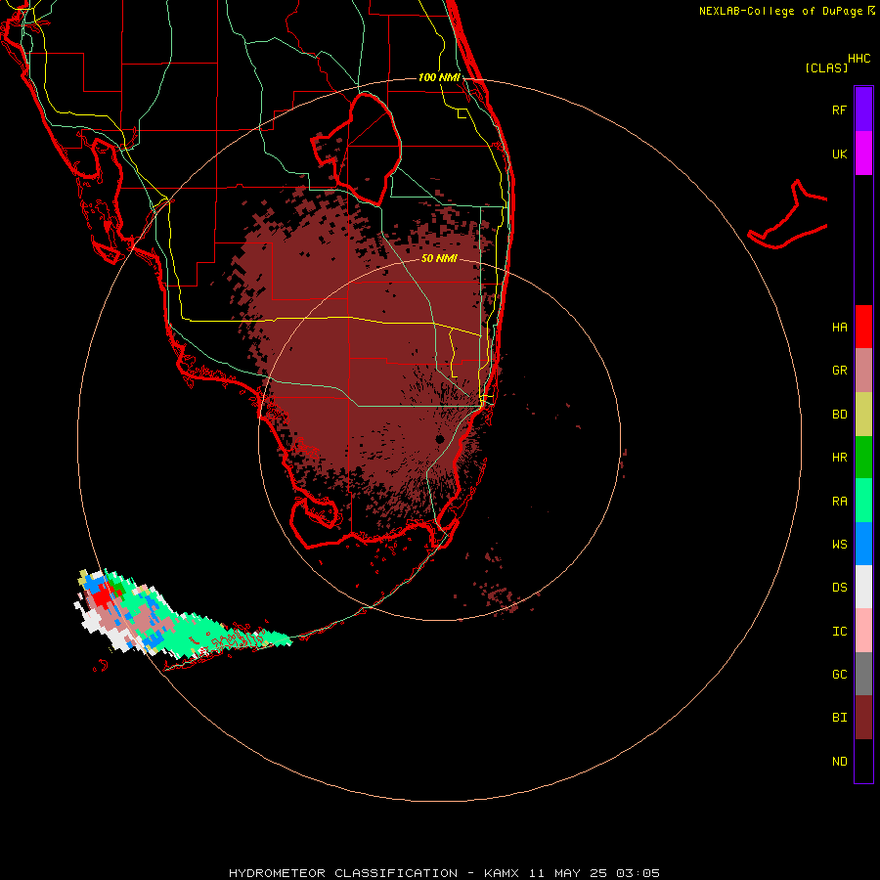The height and width of the screenshot is (880, 880).
Task: Click the HA red legend swatch
Action: (x=863, y=327)
